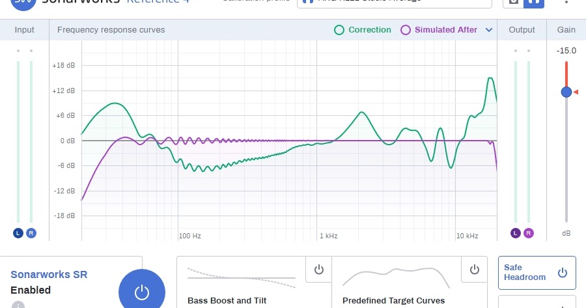586x308 pixels.
Task: Toggle Predefined Target Curves power button
Action: [474, 270]
